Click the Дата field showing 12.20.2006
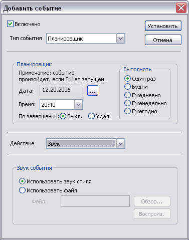 tap(61, 90)
